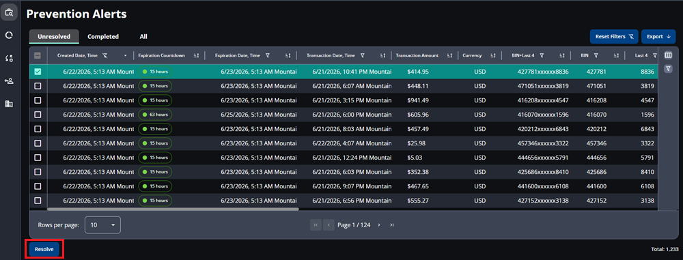Go to the next page arrow

coord(379,225)
